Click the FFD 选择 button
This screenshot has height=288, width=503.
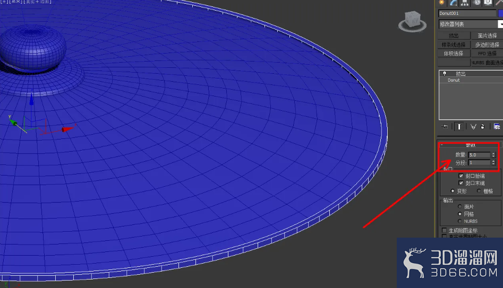(487, 54)
